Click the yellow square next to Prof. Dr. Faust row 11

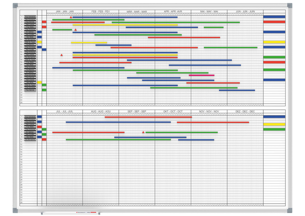(39, 42)
